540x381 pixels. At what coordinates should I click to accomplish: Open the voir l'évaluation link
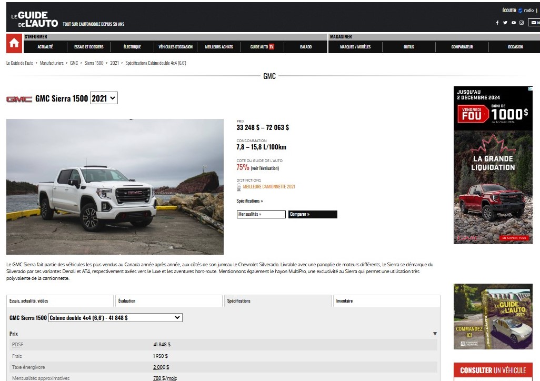click(265, 168)
